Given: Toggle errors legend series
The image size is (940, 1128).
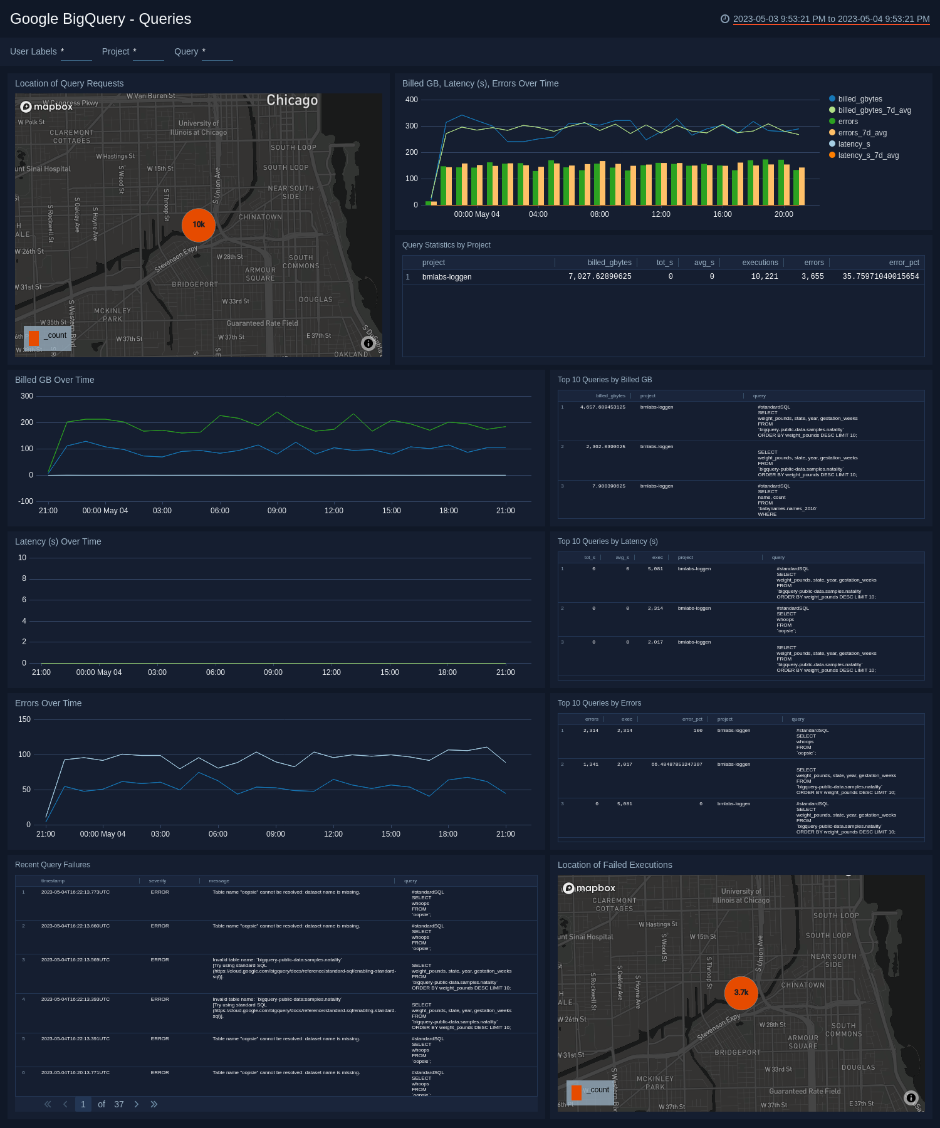Looking at the screenshot, I should click(x=843, y=122).
